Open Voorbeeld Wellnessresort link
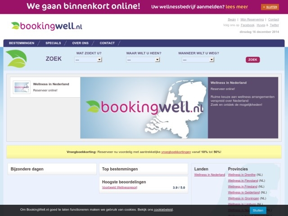 point(120,187)
